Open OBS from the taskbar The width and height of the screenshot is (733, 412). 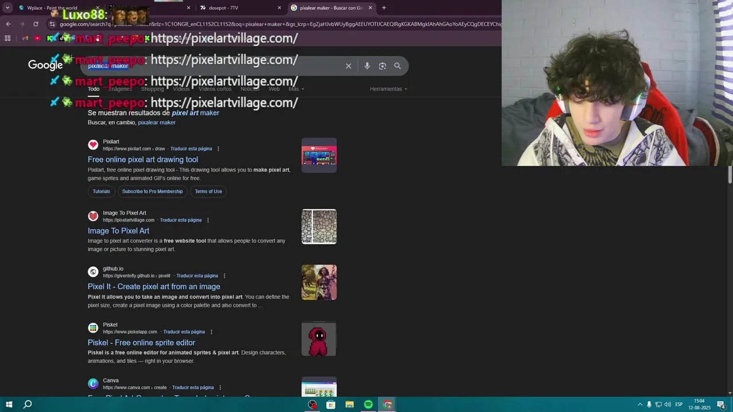pos(312,405)
